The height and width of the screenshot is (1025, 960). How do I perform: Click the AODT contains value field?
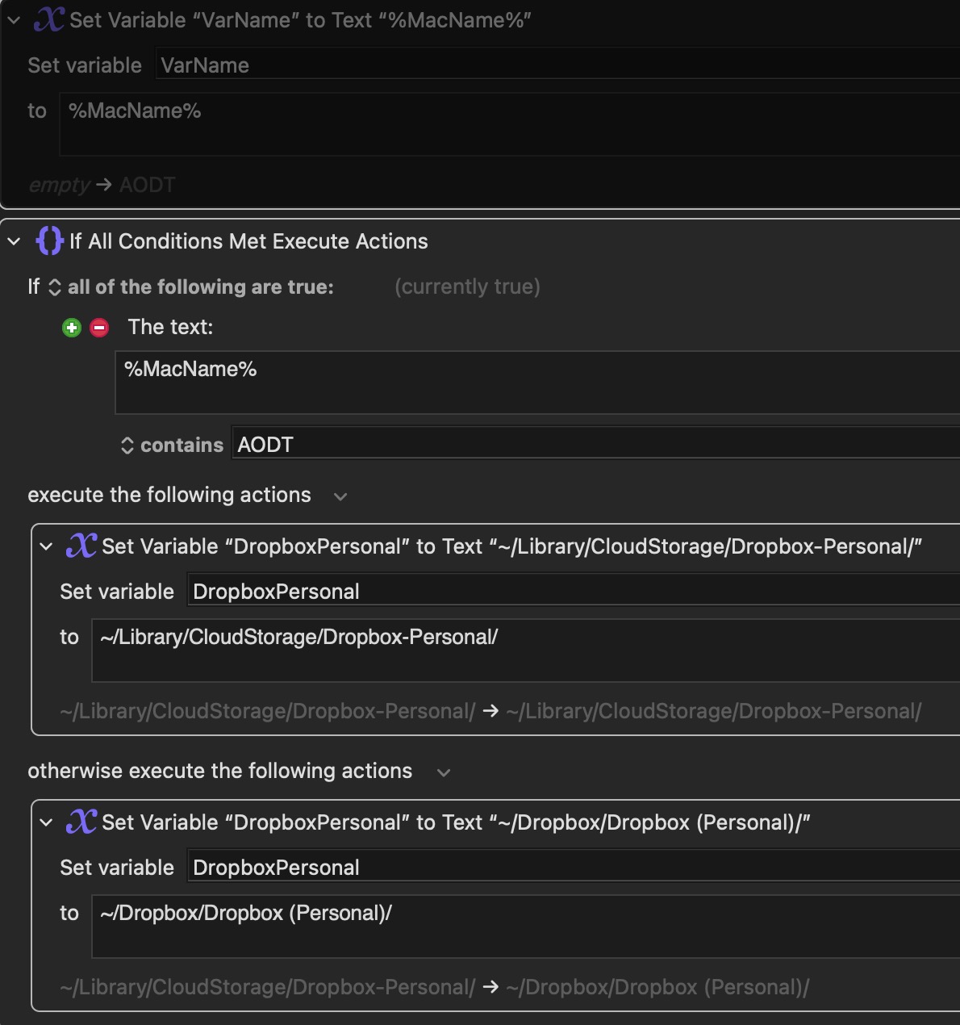point(596,444)
